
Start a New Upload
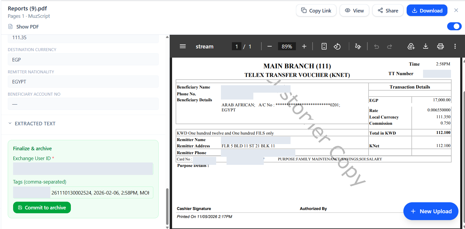[x=431, y=211]
